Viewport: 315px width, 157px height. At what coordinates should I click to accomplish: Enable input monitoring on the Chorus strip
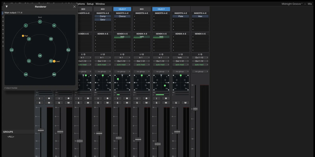pos(117,98)
